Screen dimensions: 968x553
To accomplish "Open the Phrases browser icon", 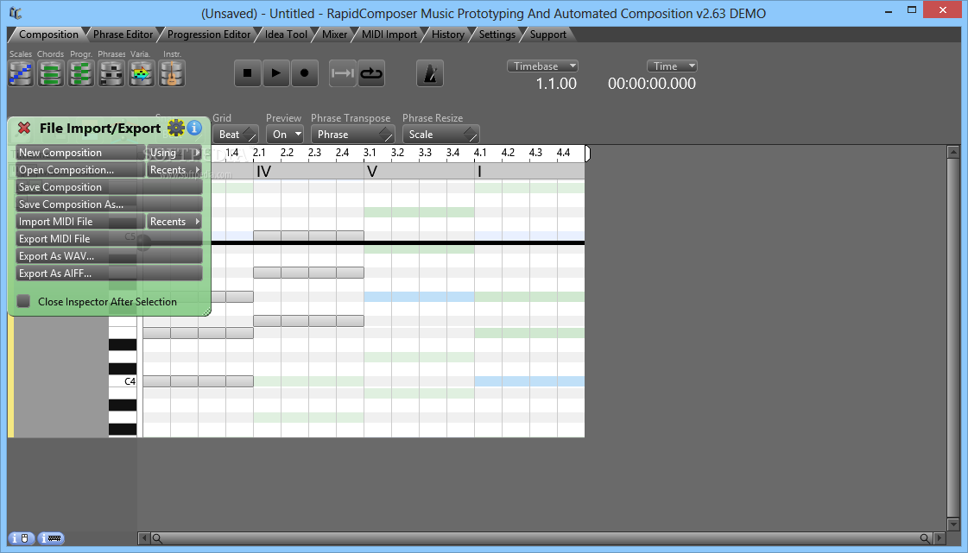I will click(111, 74).
